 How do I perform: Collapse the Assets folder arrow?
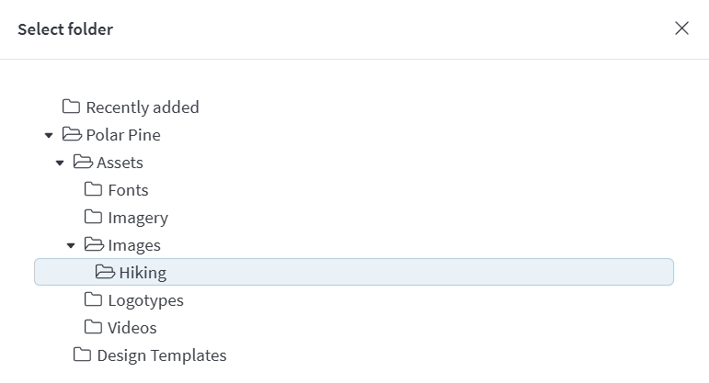(60, 163)
